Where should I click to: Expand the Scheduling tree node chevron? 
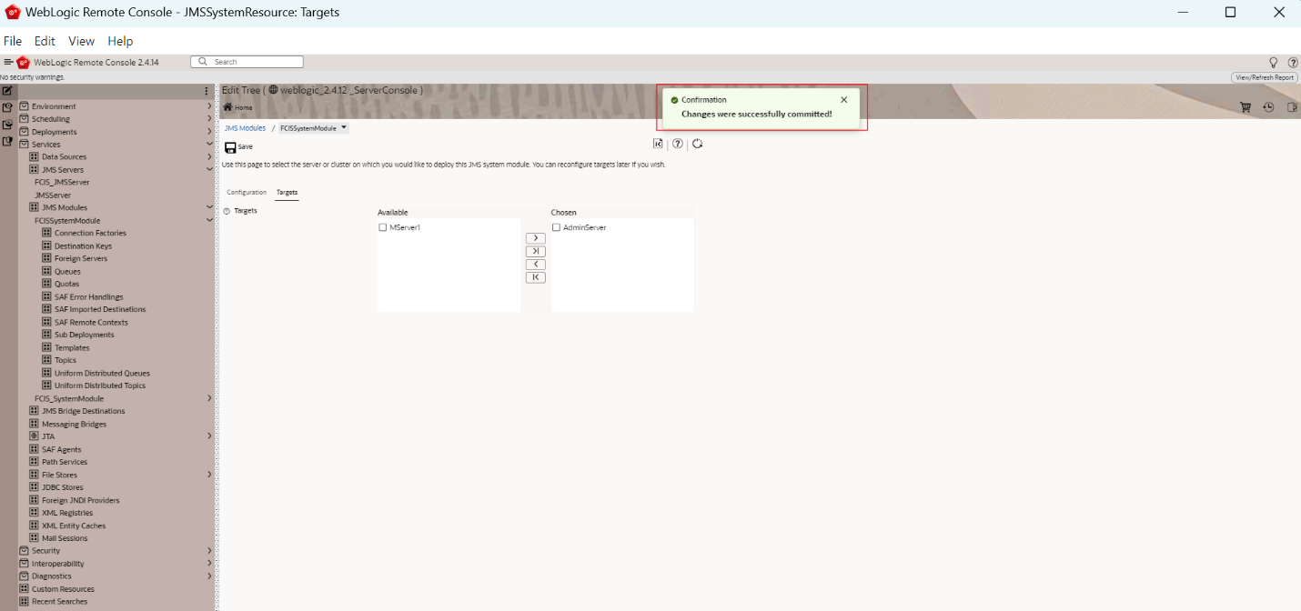(x=209, y=119)
